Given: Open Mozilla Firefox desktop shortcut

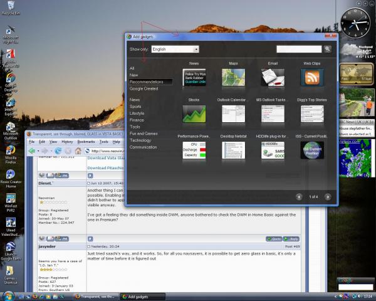Looking at the screenshot, I should [11, 155].
